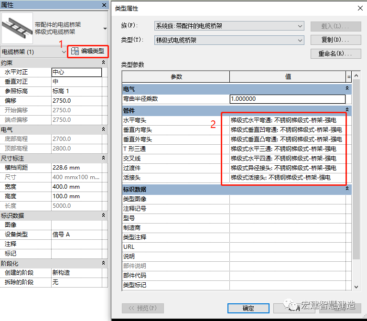Click the 高度 value 100.0 mm
Screen dimensions: 367x321
click(x=76, y=196)
